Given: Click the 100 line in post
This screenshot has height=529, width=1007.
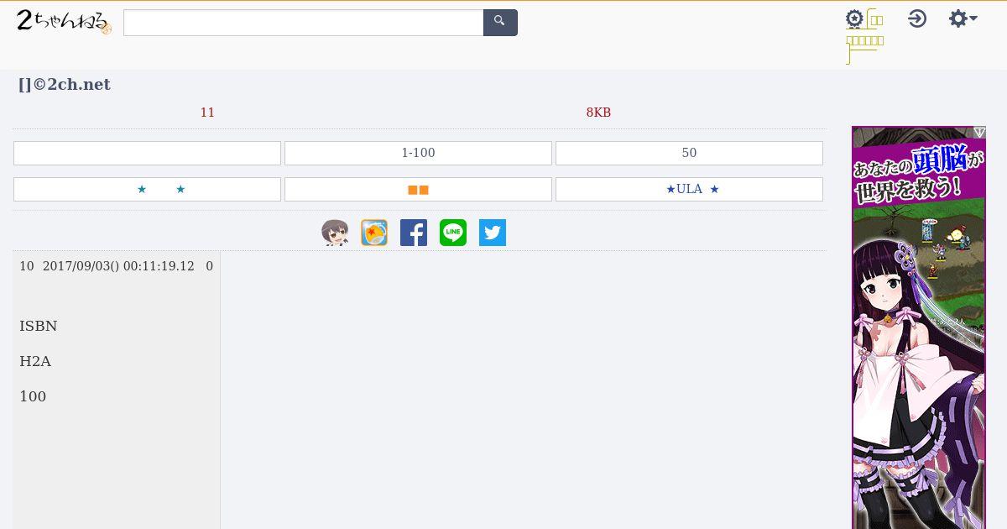Looking at the screenshot, I should pyautogui.click(x=33, y=396).
